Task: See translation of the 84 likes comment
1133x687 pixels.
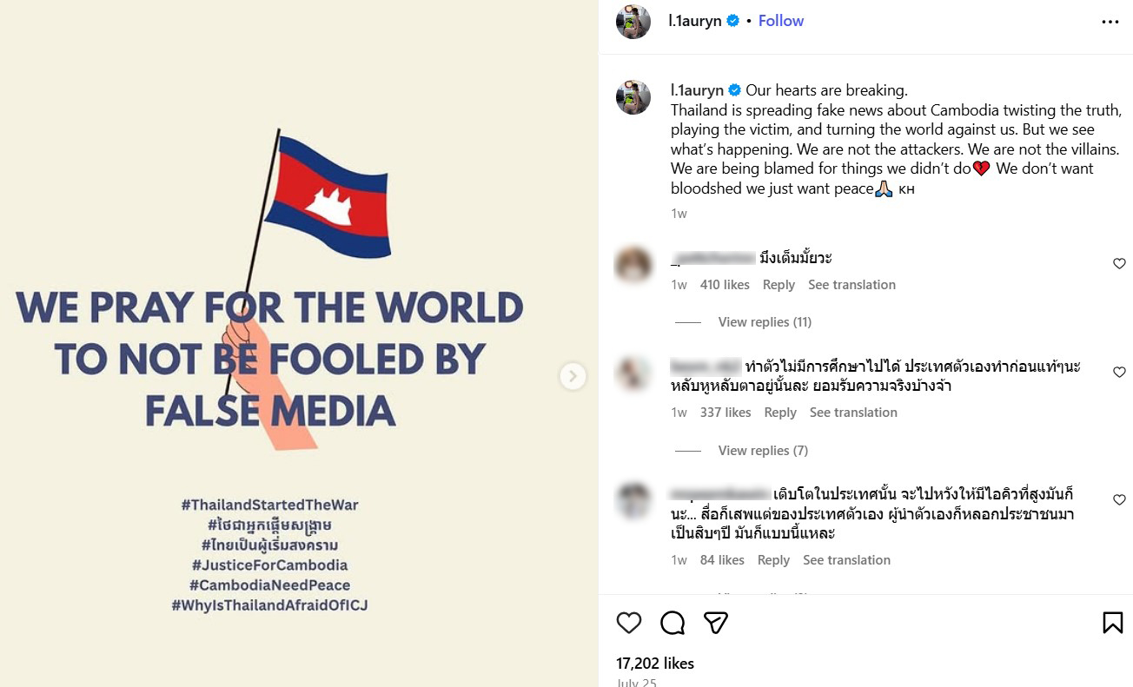Action: tap(846, 560)
